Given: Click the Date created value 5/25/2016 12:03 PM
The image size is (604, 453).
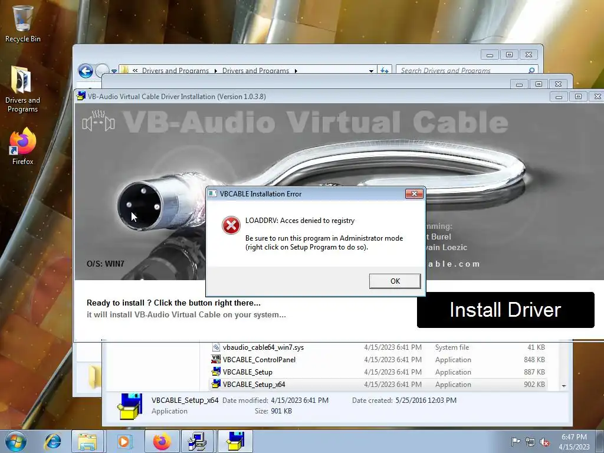Looking at the screenshot, I should (426, 401).
